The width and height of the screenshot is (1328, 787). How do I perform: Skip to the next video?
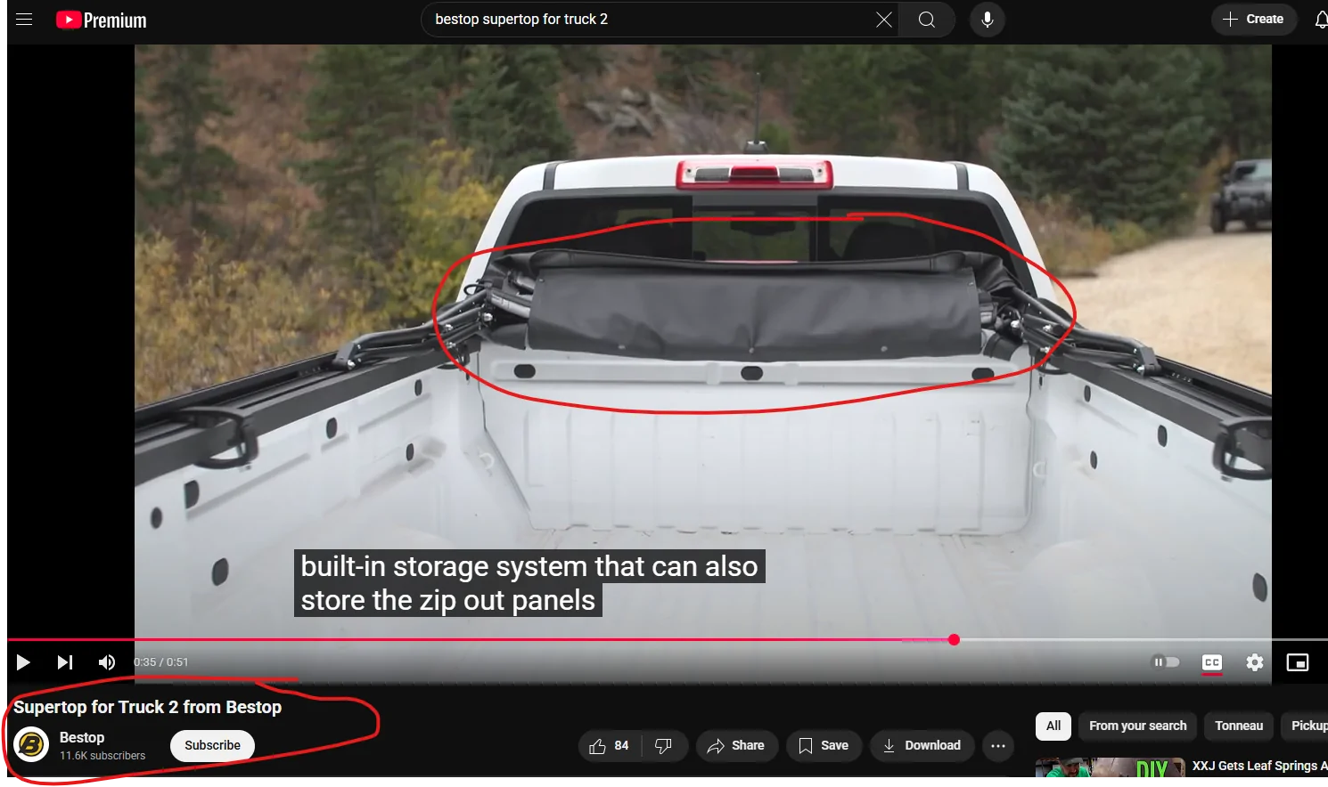point(65,662)
